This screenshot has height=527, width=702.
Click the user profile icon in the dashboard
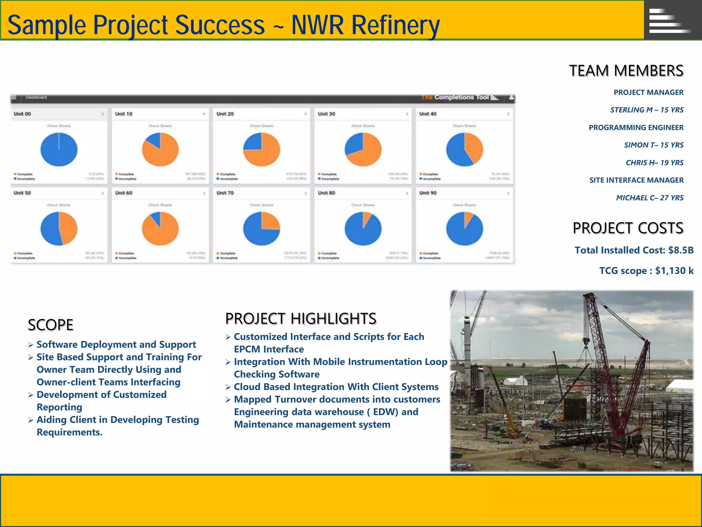511,98
